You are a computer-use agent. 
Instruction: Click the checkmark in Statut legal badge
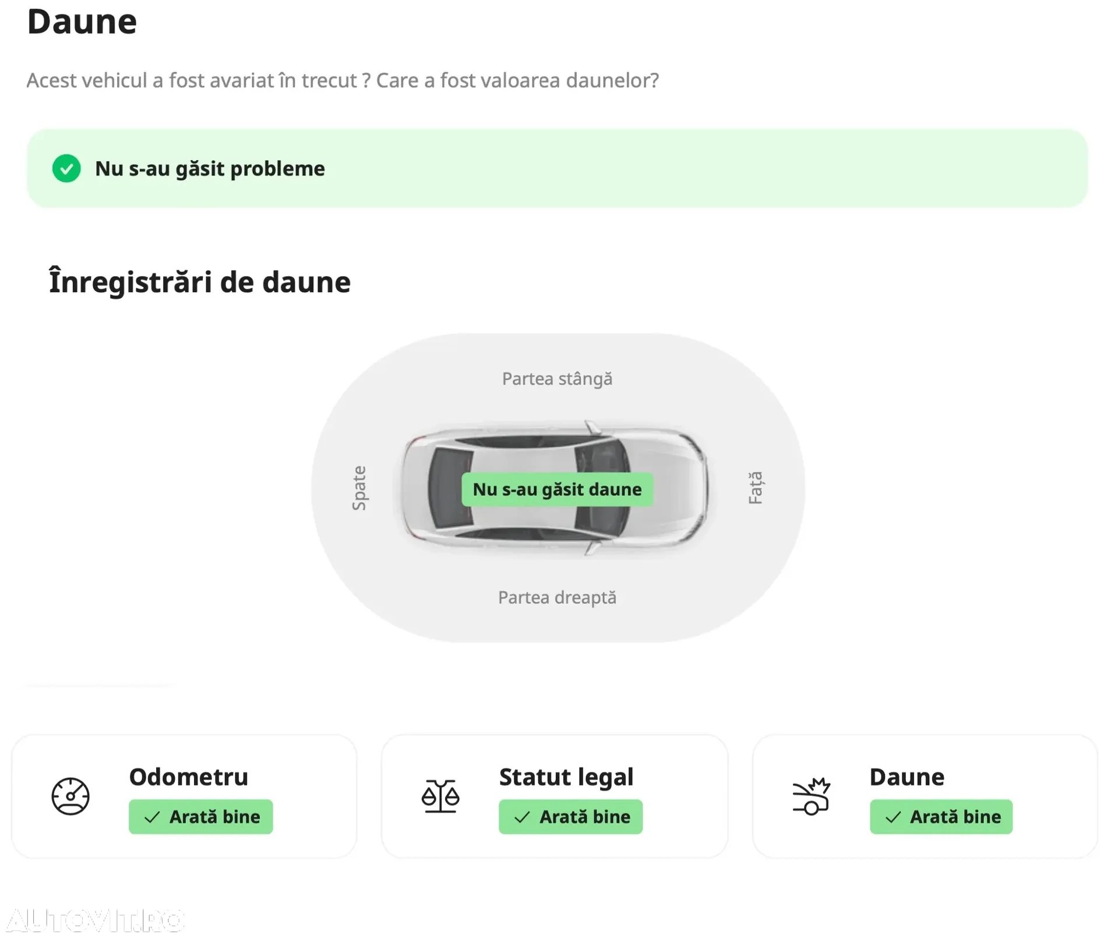[522, 817]
